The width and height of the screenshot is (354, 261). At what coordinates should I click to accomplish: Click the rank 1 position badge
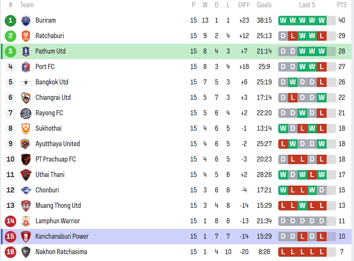point(11,21)
